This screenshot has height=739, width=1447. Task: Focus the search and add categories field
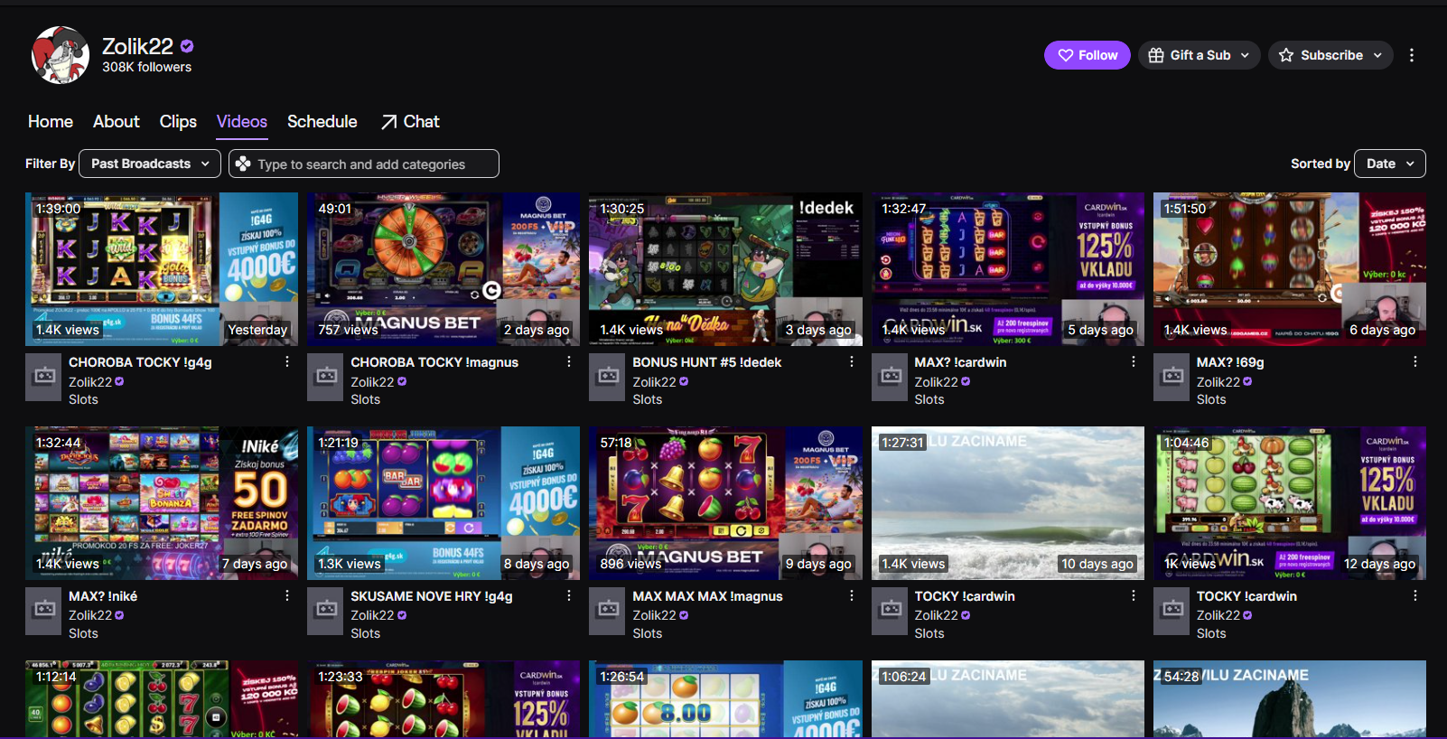364,164
